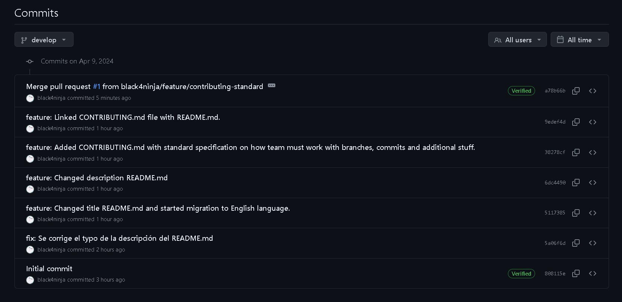The height and width of the screenshot is (302, 622).
Task: Copy full SHA for commit a78b66b
Action: tap(576, 91)
